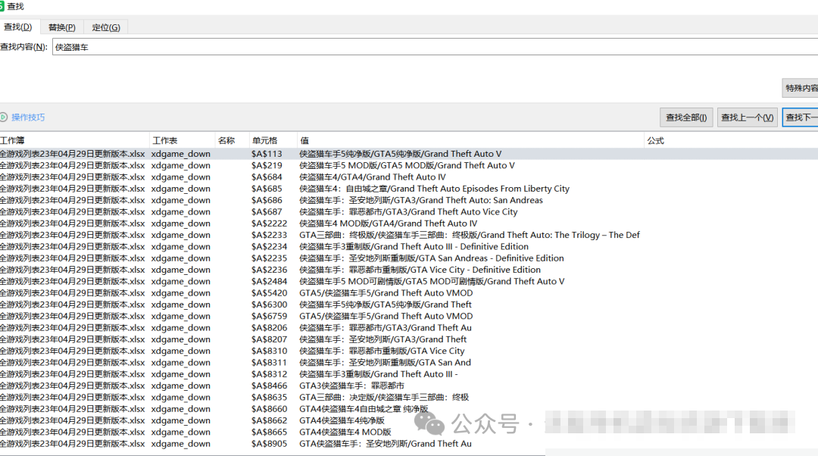Select the 侠盗猎车4 MOD版 result at $A$2222
This screenshot has height=456, width=818.
click(x=409, y=223)
